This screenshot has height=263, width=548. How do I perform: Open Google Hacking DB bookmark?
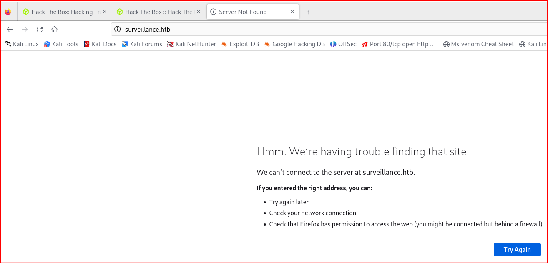294,44
